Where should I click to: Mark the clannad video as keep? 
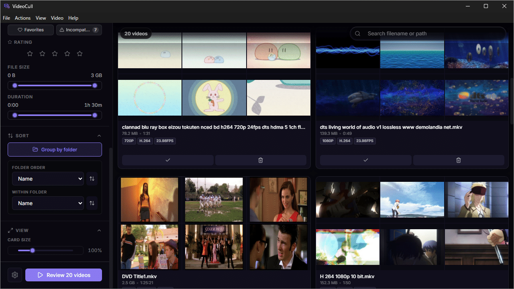[x=168, y=160]
